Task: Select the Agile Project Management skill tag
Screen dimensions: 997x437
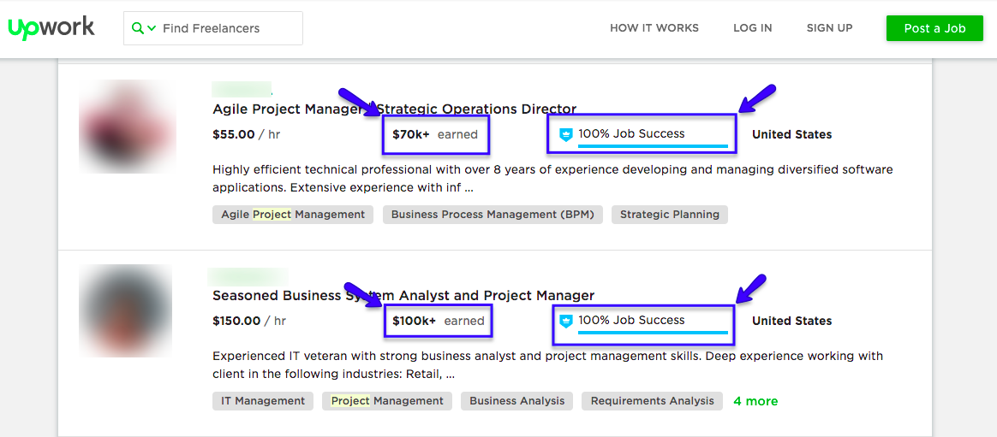Action: 293,215
